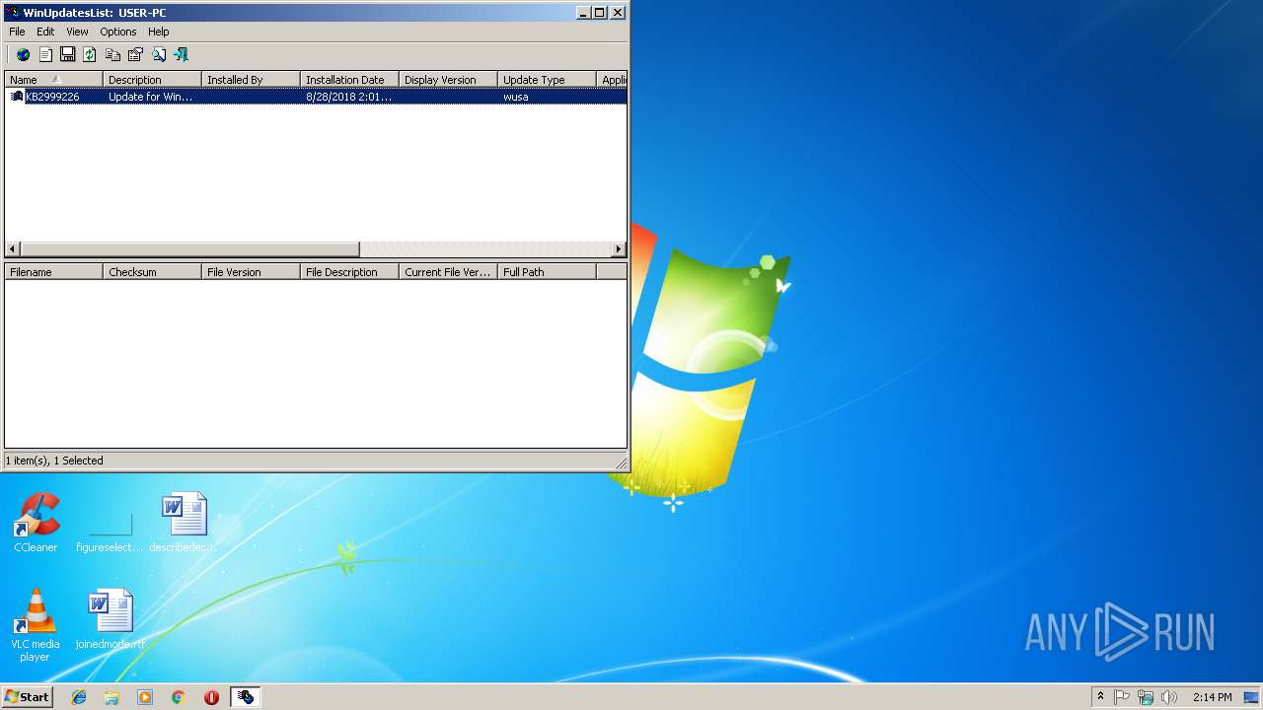Refresh the updates list with green arrows icon
The height and width of the screenshot is (710, 1263).
pos(90,55)
